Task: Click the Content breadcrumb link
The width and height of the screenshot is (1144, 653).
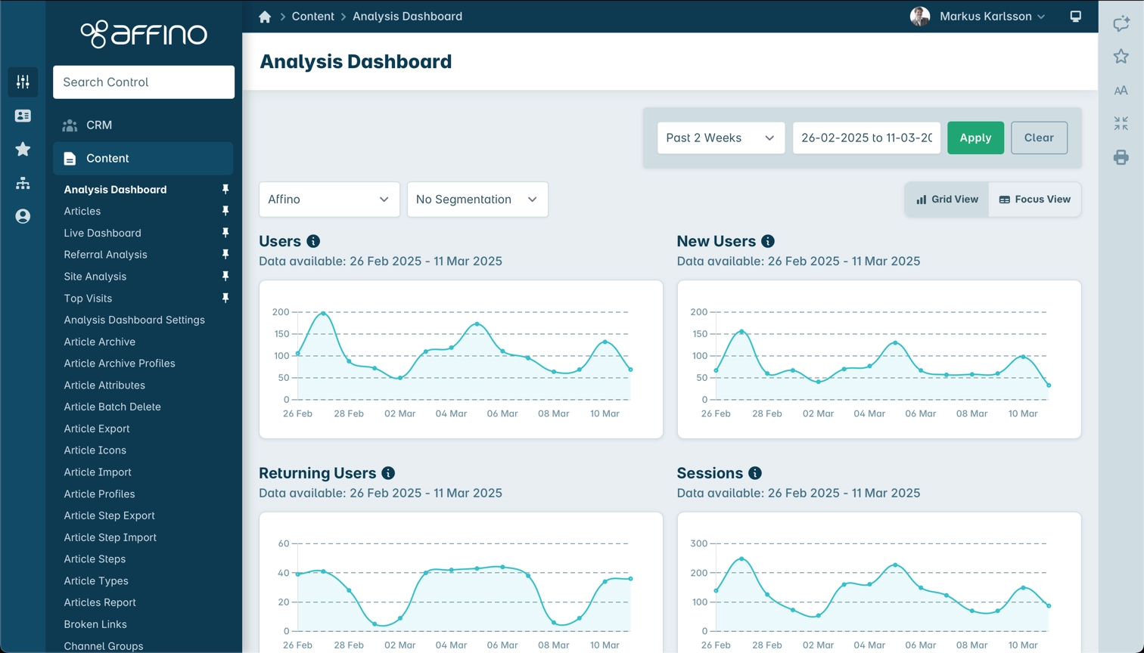Action: (312, 16)
